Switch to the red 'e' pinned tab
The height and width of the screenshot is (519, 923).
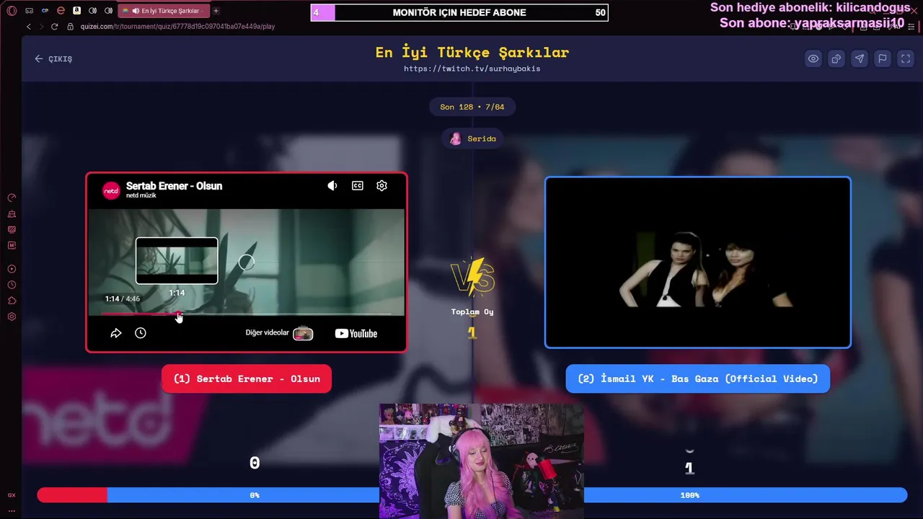(61, 11)
